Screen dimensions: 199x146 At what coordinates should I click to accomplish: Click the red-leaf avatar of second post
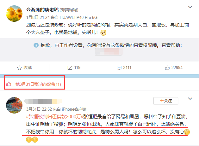click(x=14, y=105)
